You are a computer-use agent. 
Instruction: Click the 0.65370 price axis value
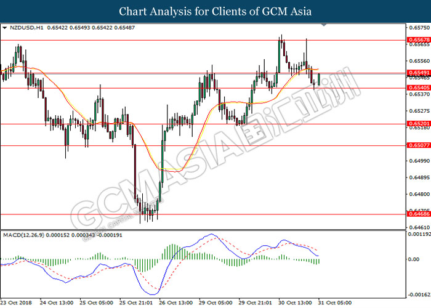pyautogui.click(x=419, y=94)
